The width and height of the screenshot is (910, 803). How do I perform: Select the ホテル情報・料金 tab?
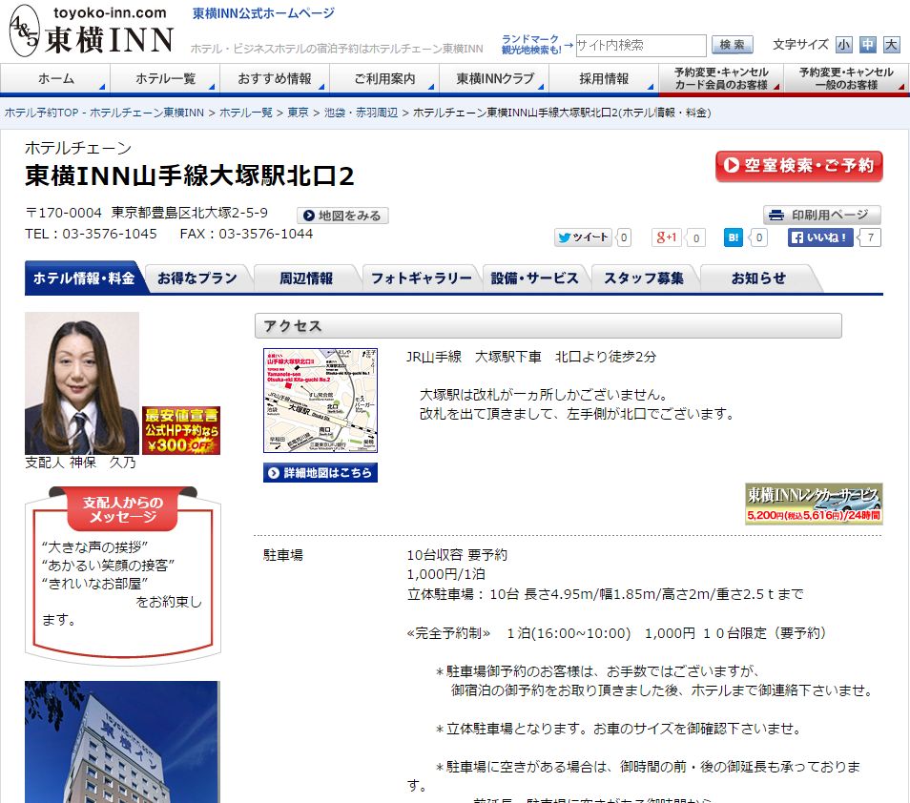[84, 278]
